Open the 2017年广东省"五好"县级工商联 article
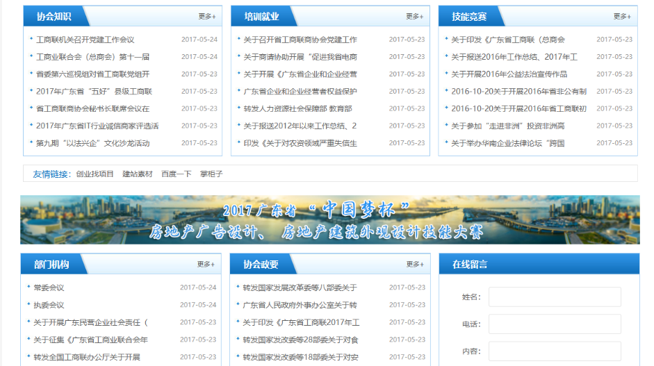The width and height of the screenshot is (654, 366). [x=94, y=91]
